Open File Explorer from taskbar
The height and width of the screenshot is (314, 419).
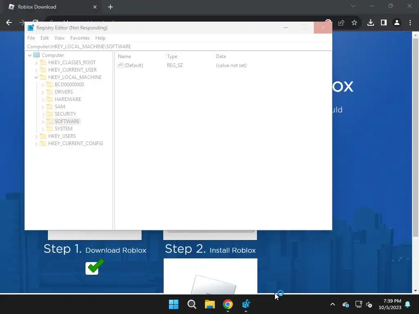210,304
